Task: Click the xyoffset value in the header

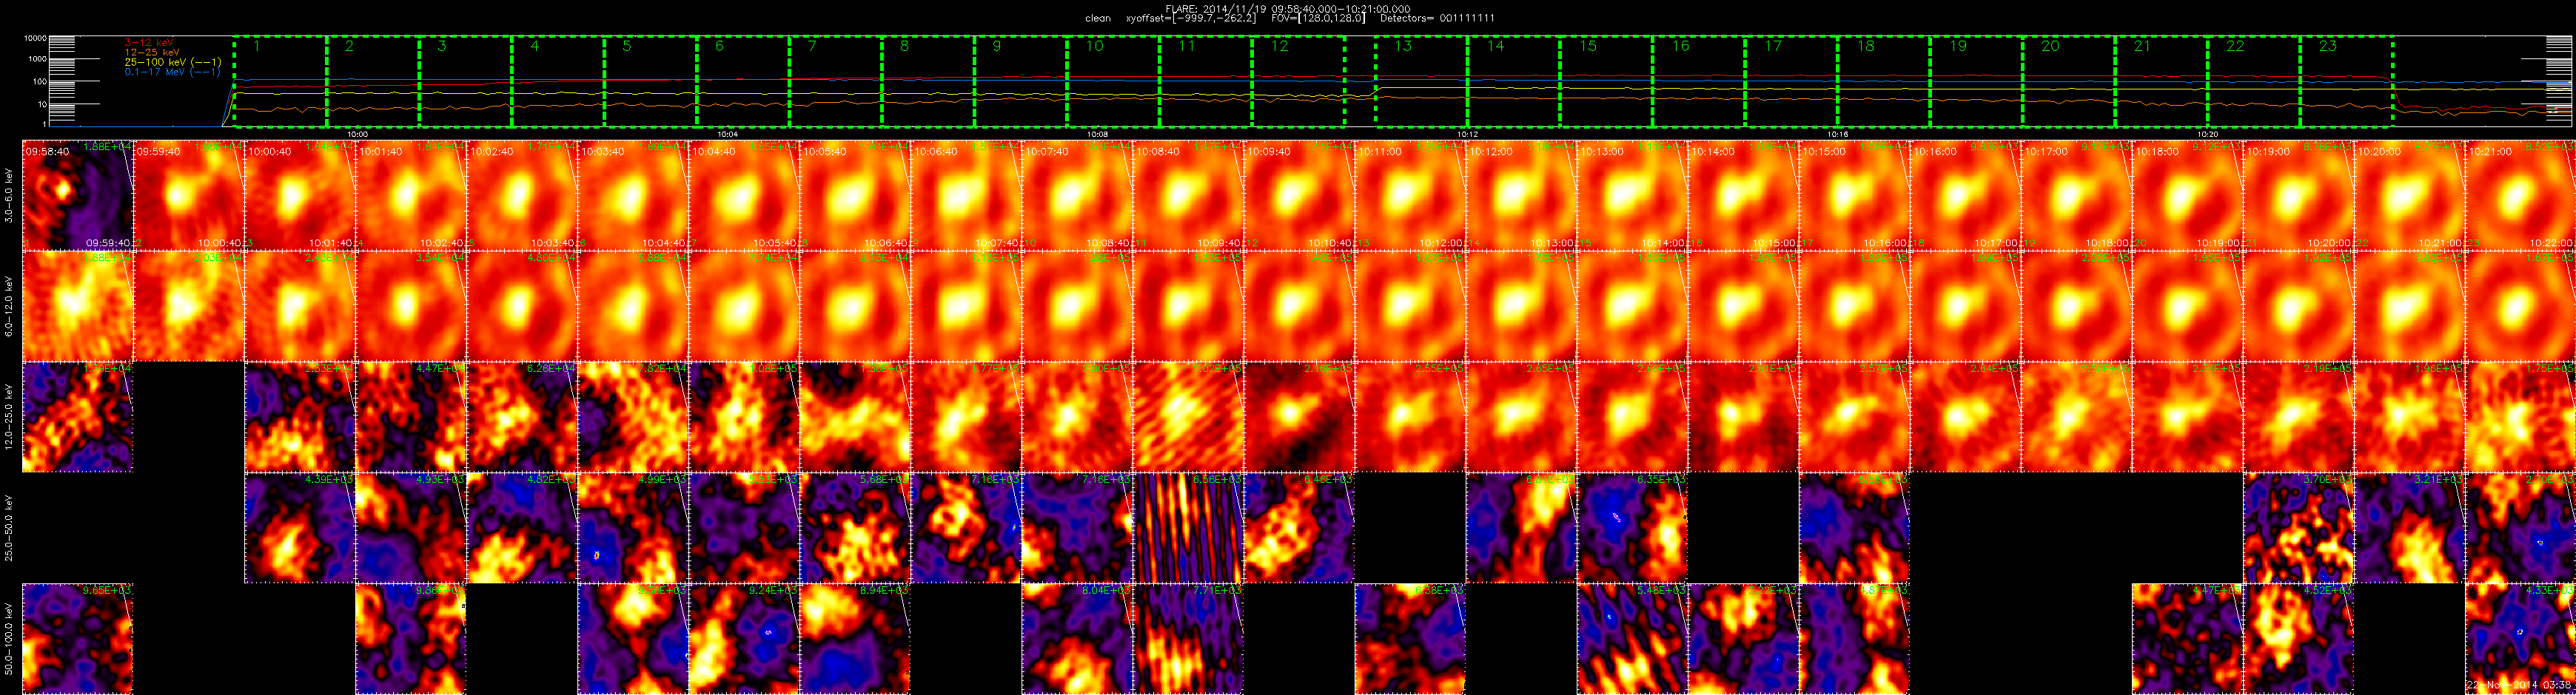Action: point(1191,18)
